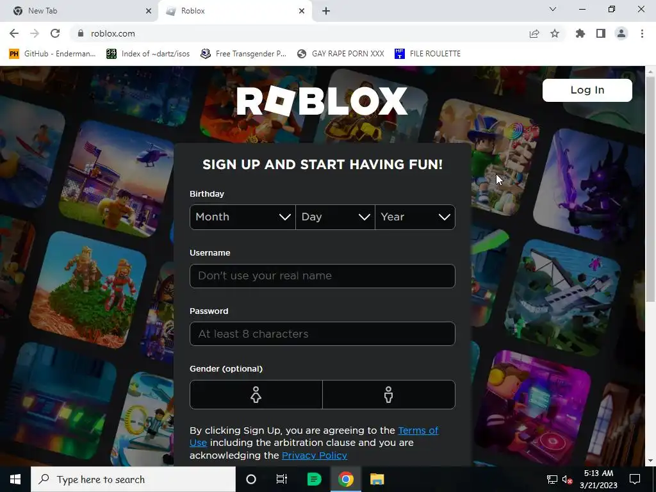The width and height of the screenshot is (656, 492).
Task: Open Cortana circle icon on taskbar
Action: [x=251, y=479]
